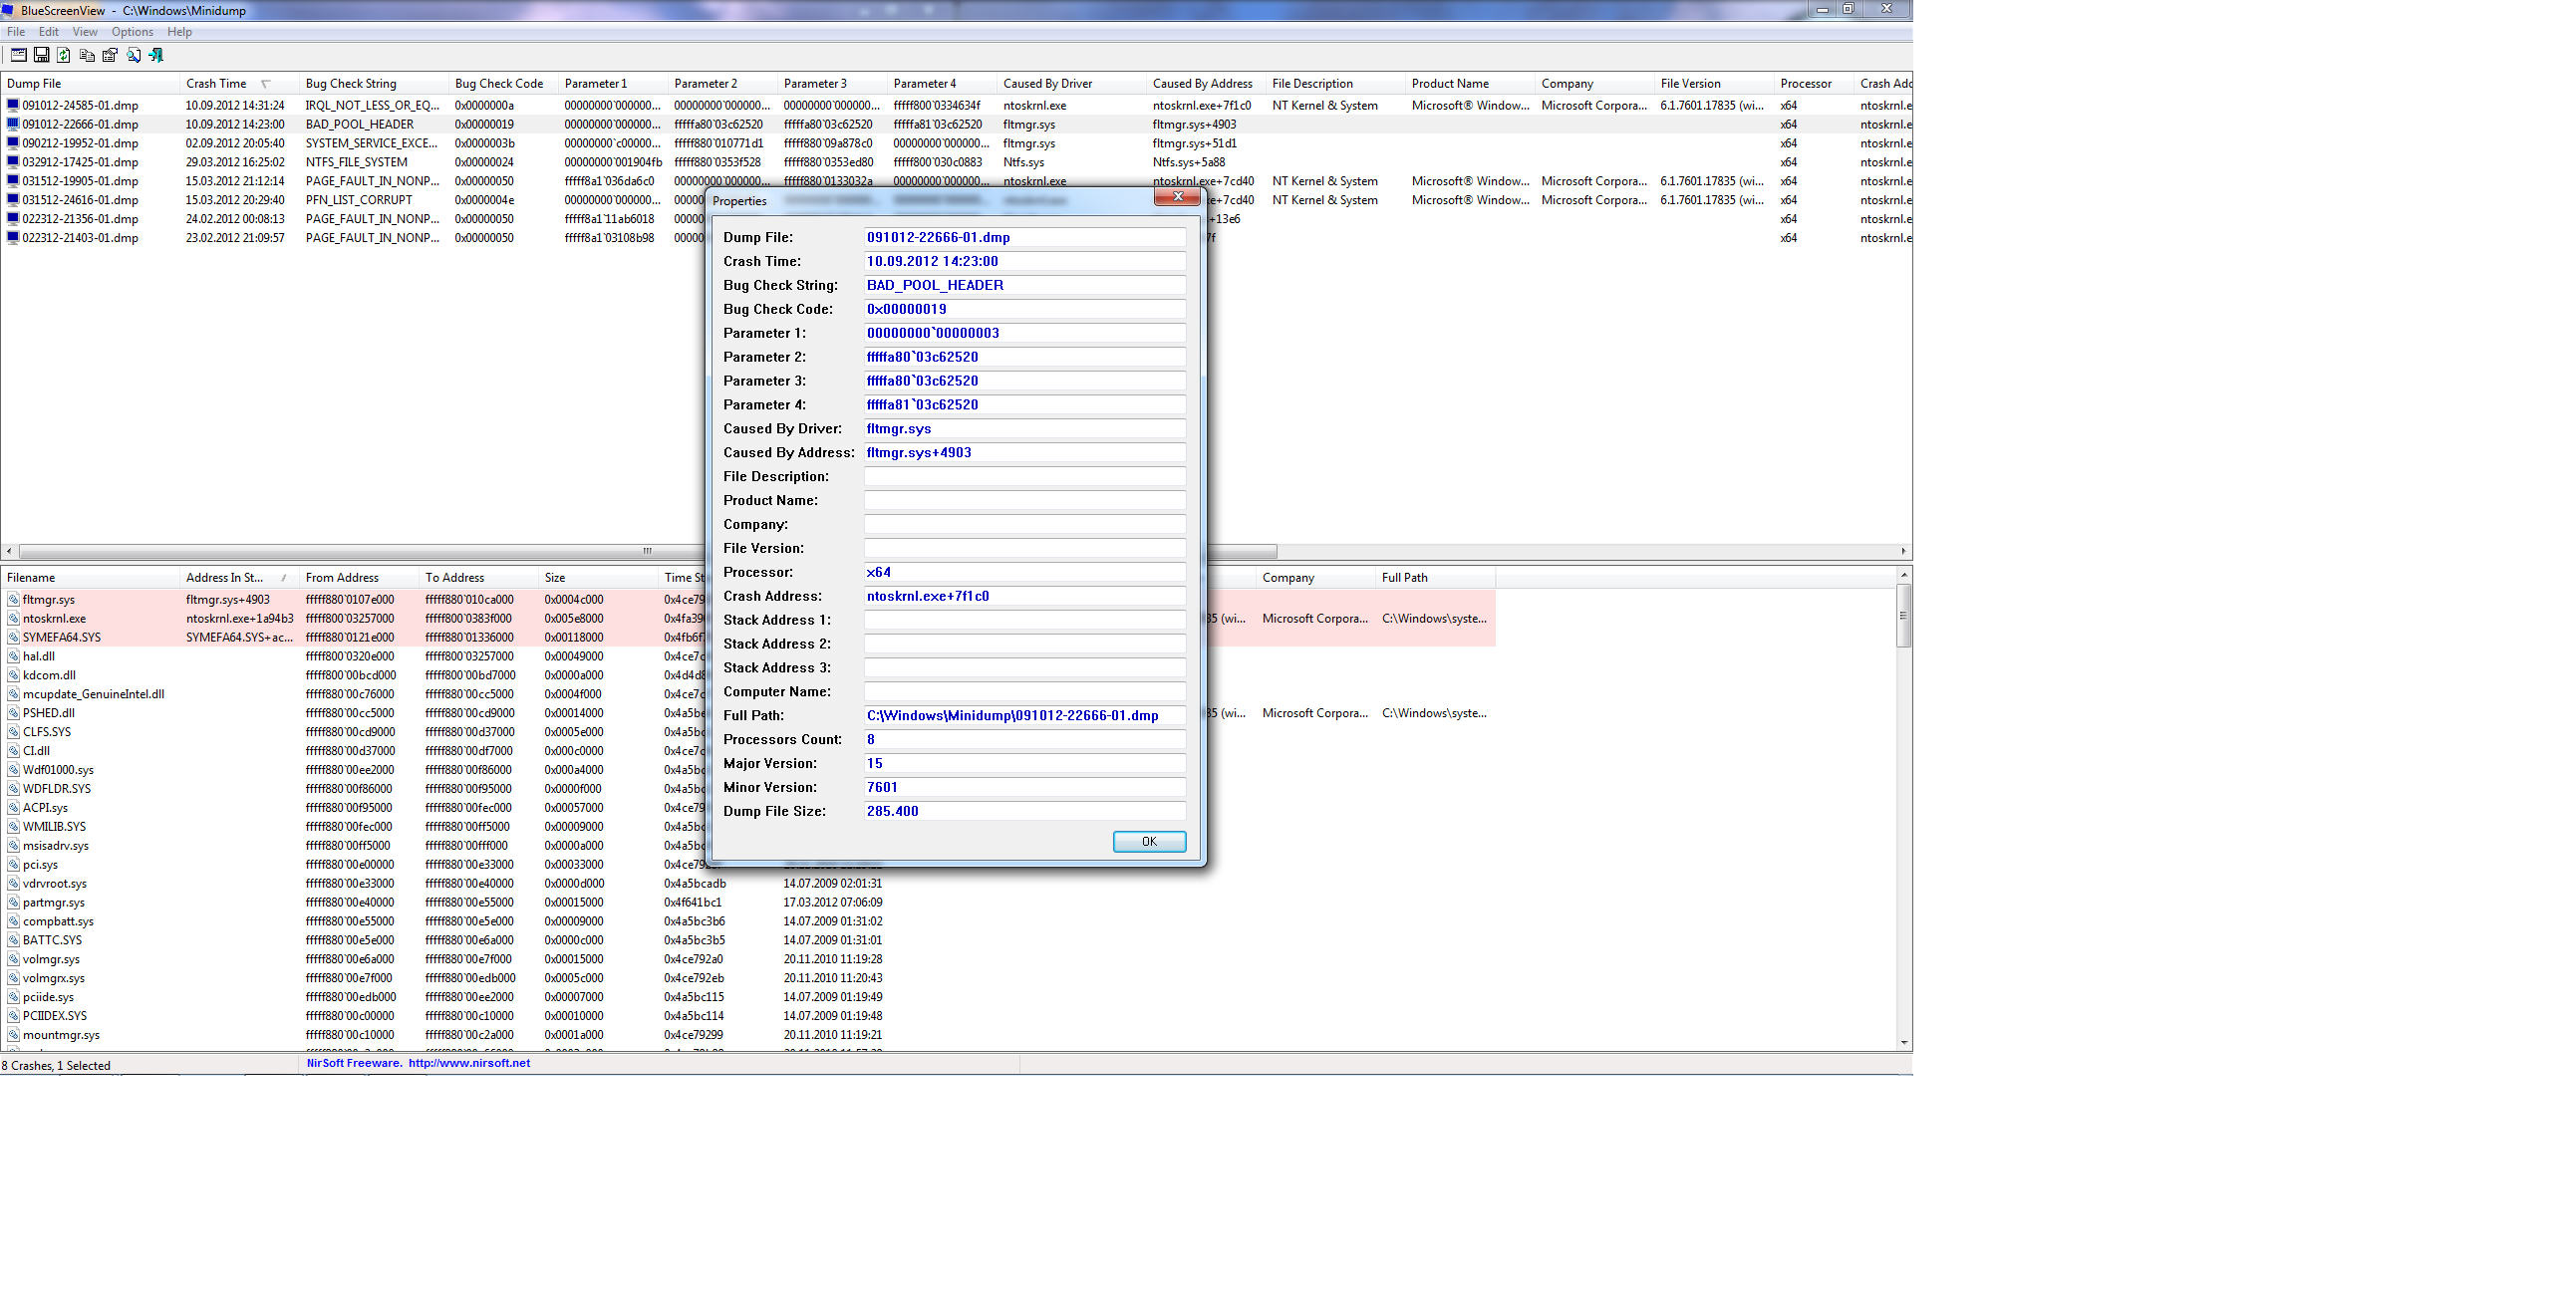This screenshot has height=1295, width=2567.
Task: Select the 090212-19952-01.dmp dump row
Action: pyautogui.click(x=81, y=143)
